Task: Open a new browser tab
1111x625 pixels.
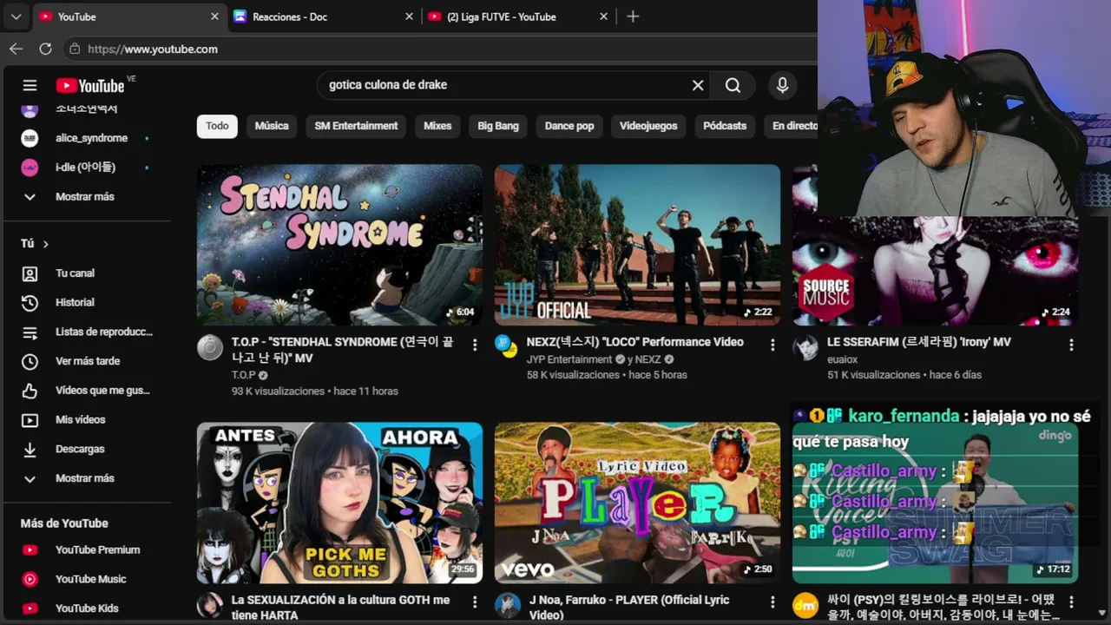Action: tap(633, 16)
